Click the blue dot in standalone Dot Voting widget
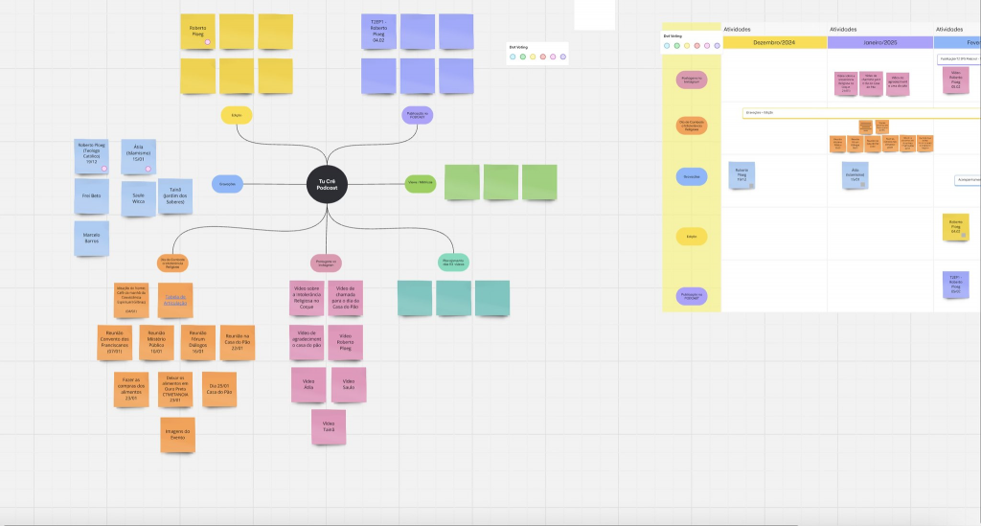 coord(513,57)
